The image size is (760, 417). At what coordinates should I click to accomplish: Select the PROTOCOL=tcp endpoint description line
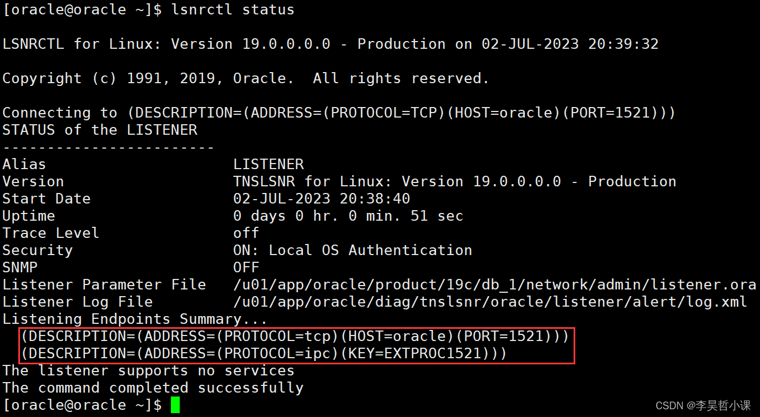tap(295, 337)
